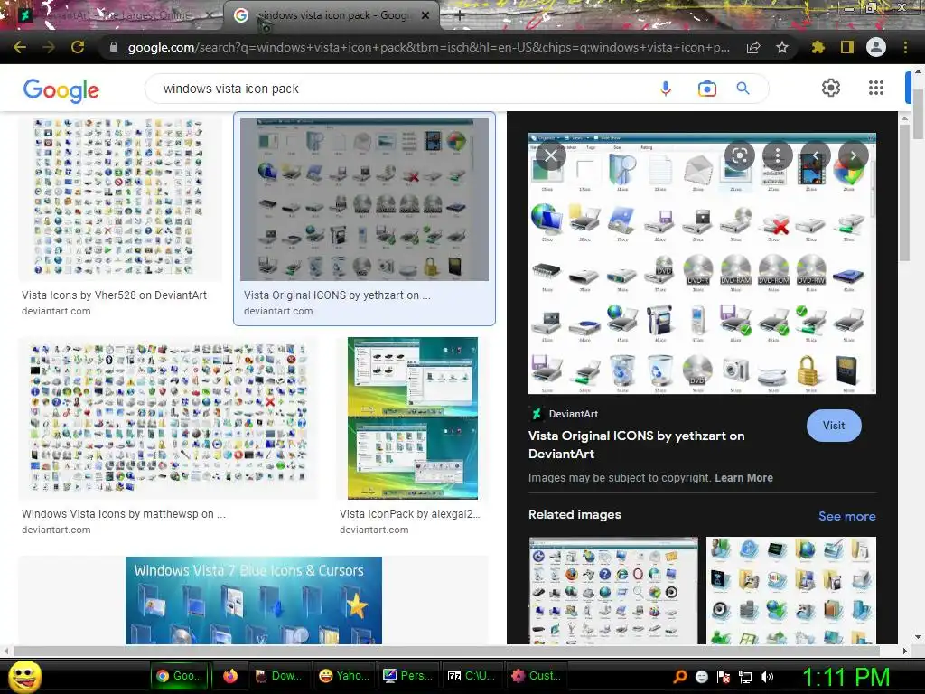
Task: Click the smiley Start button
Action: [x=24, y=676]
